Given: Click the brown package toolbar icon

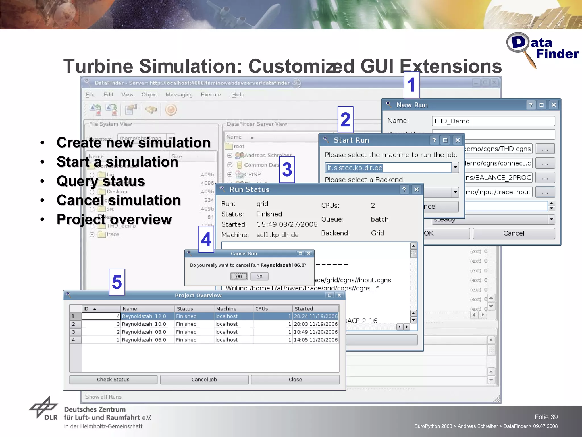Looking at the screenshot, I should pos(151,110).
